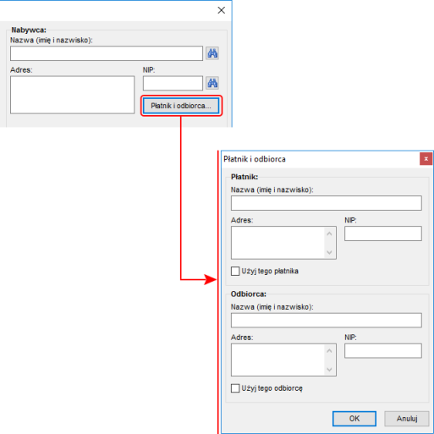The width and height of the screenshot is (434, 434).
Task: Click the Płatnik Nazwa input field
Action: point(327,203)
